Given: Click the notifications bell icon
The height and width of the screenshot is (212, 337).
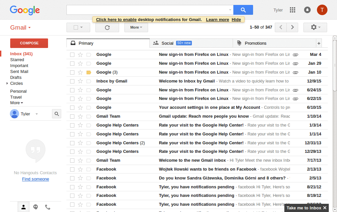Looking at the screenshot, I should point(307,10).
